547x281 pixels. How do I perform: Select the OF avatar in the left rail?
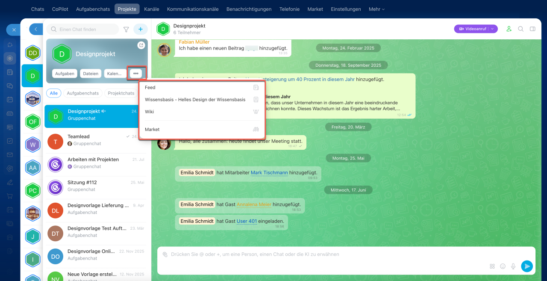33,122
